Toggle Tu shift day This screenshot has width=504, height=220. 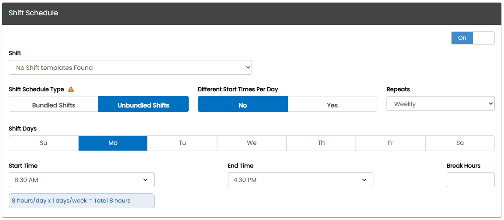click(x=182, y=143)
